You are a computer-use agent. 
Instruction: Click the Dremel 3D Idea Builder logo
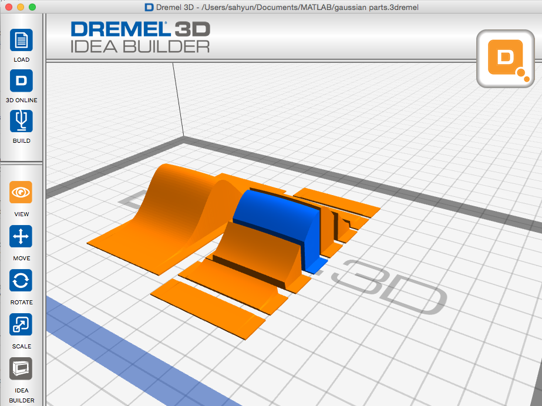(x=140, y=37)
